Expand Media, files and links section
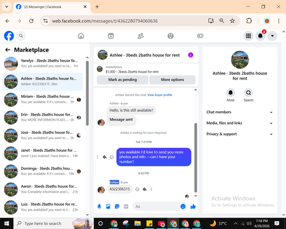The image size is (286, 229). click(240, 123)
